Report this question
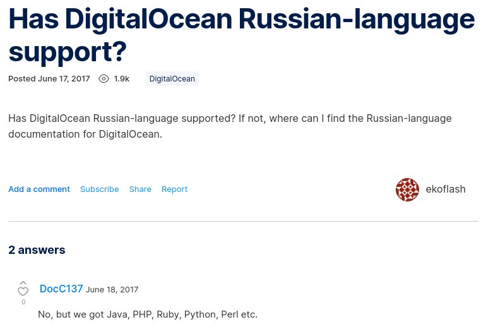The height and width of the screenshot is (329, 493). (174, 189)
